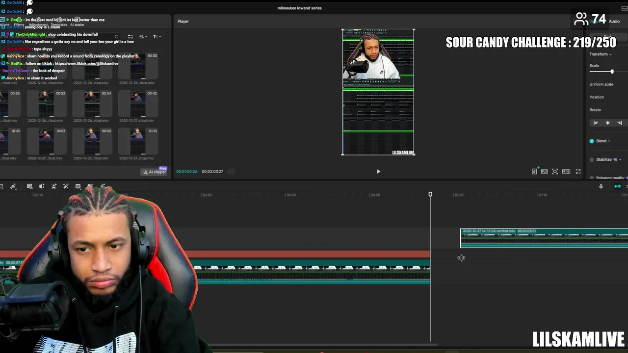Align clip to horizontal center
The image size is (628, 353).
tap(607, 123)
